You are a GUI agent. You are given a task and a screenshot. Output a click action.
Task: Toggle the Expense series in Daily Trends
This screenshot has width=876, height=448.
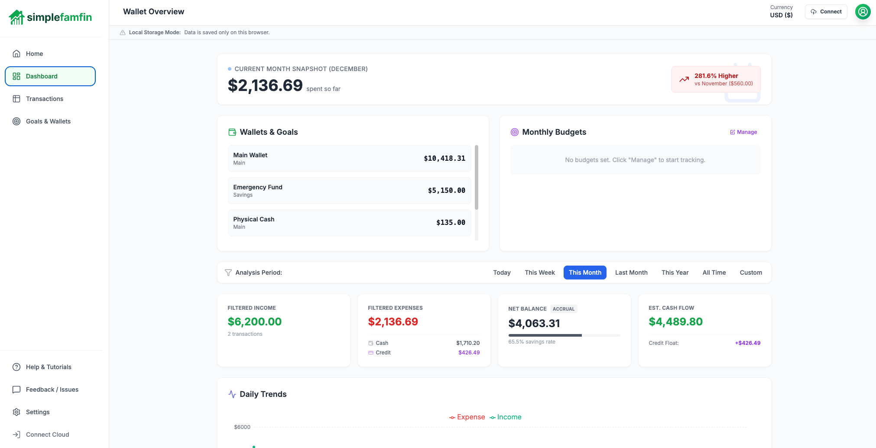point(467,417)
